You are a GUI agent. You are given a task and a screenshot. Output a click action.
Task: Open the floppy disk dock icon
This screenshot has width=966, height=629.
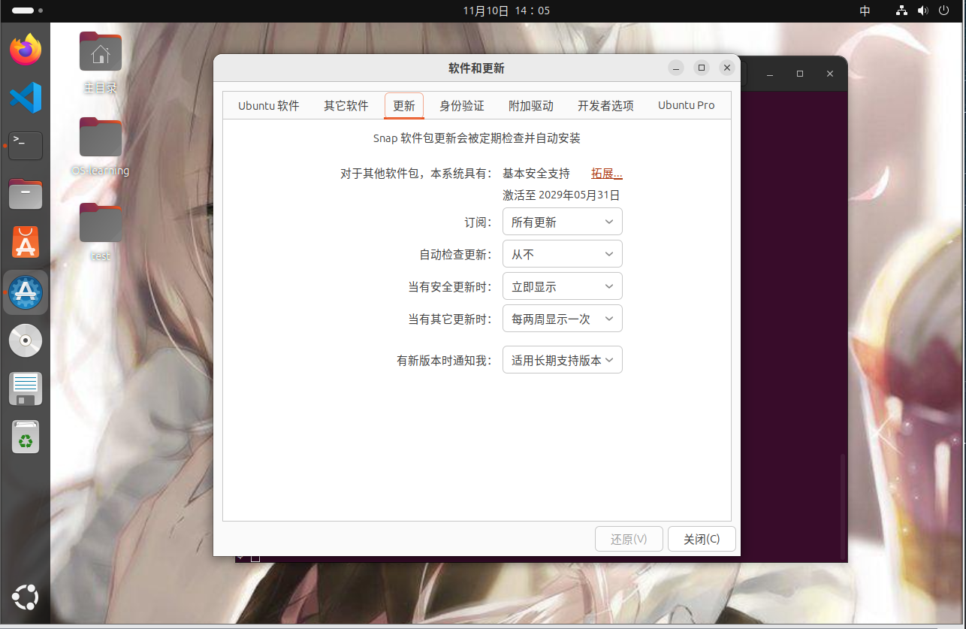26,389
